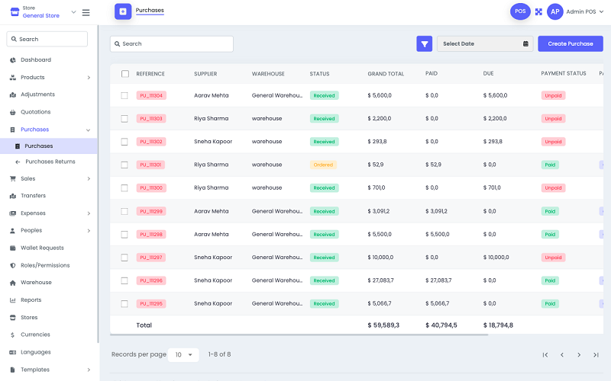Open the records per page dropdown
611x381 pixels.
pos(183,355)
